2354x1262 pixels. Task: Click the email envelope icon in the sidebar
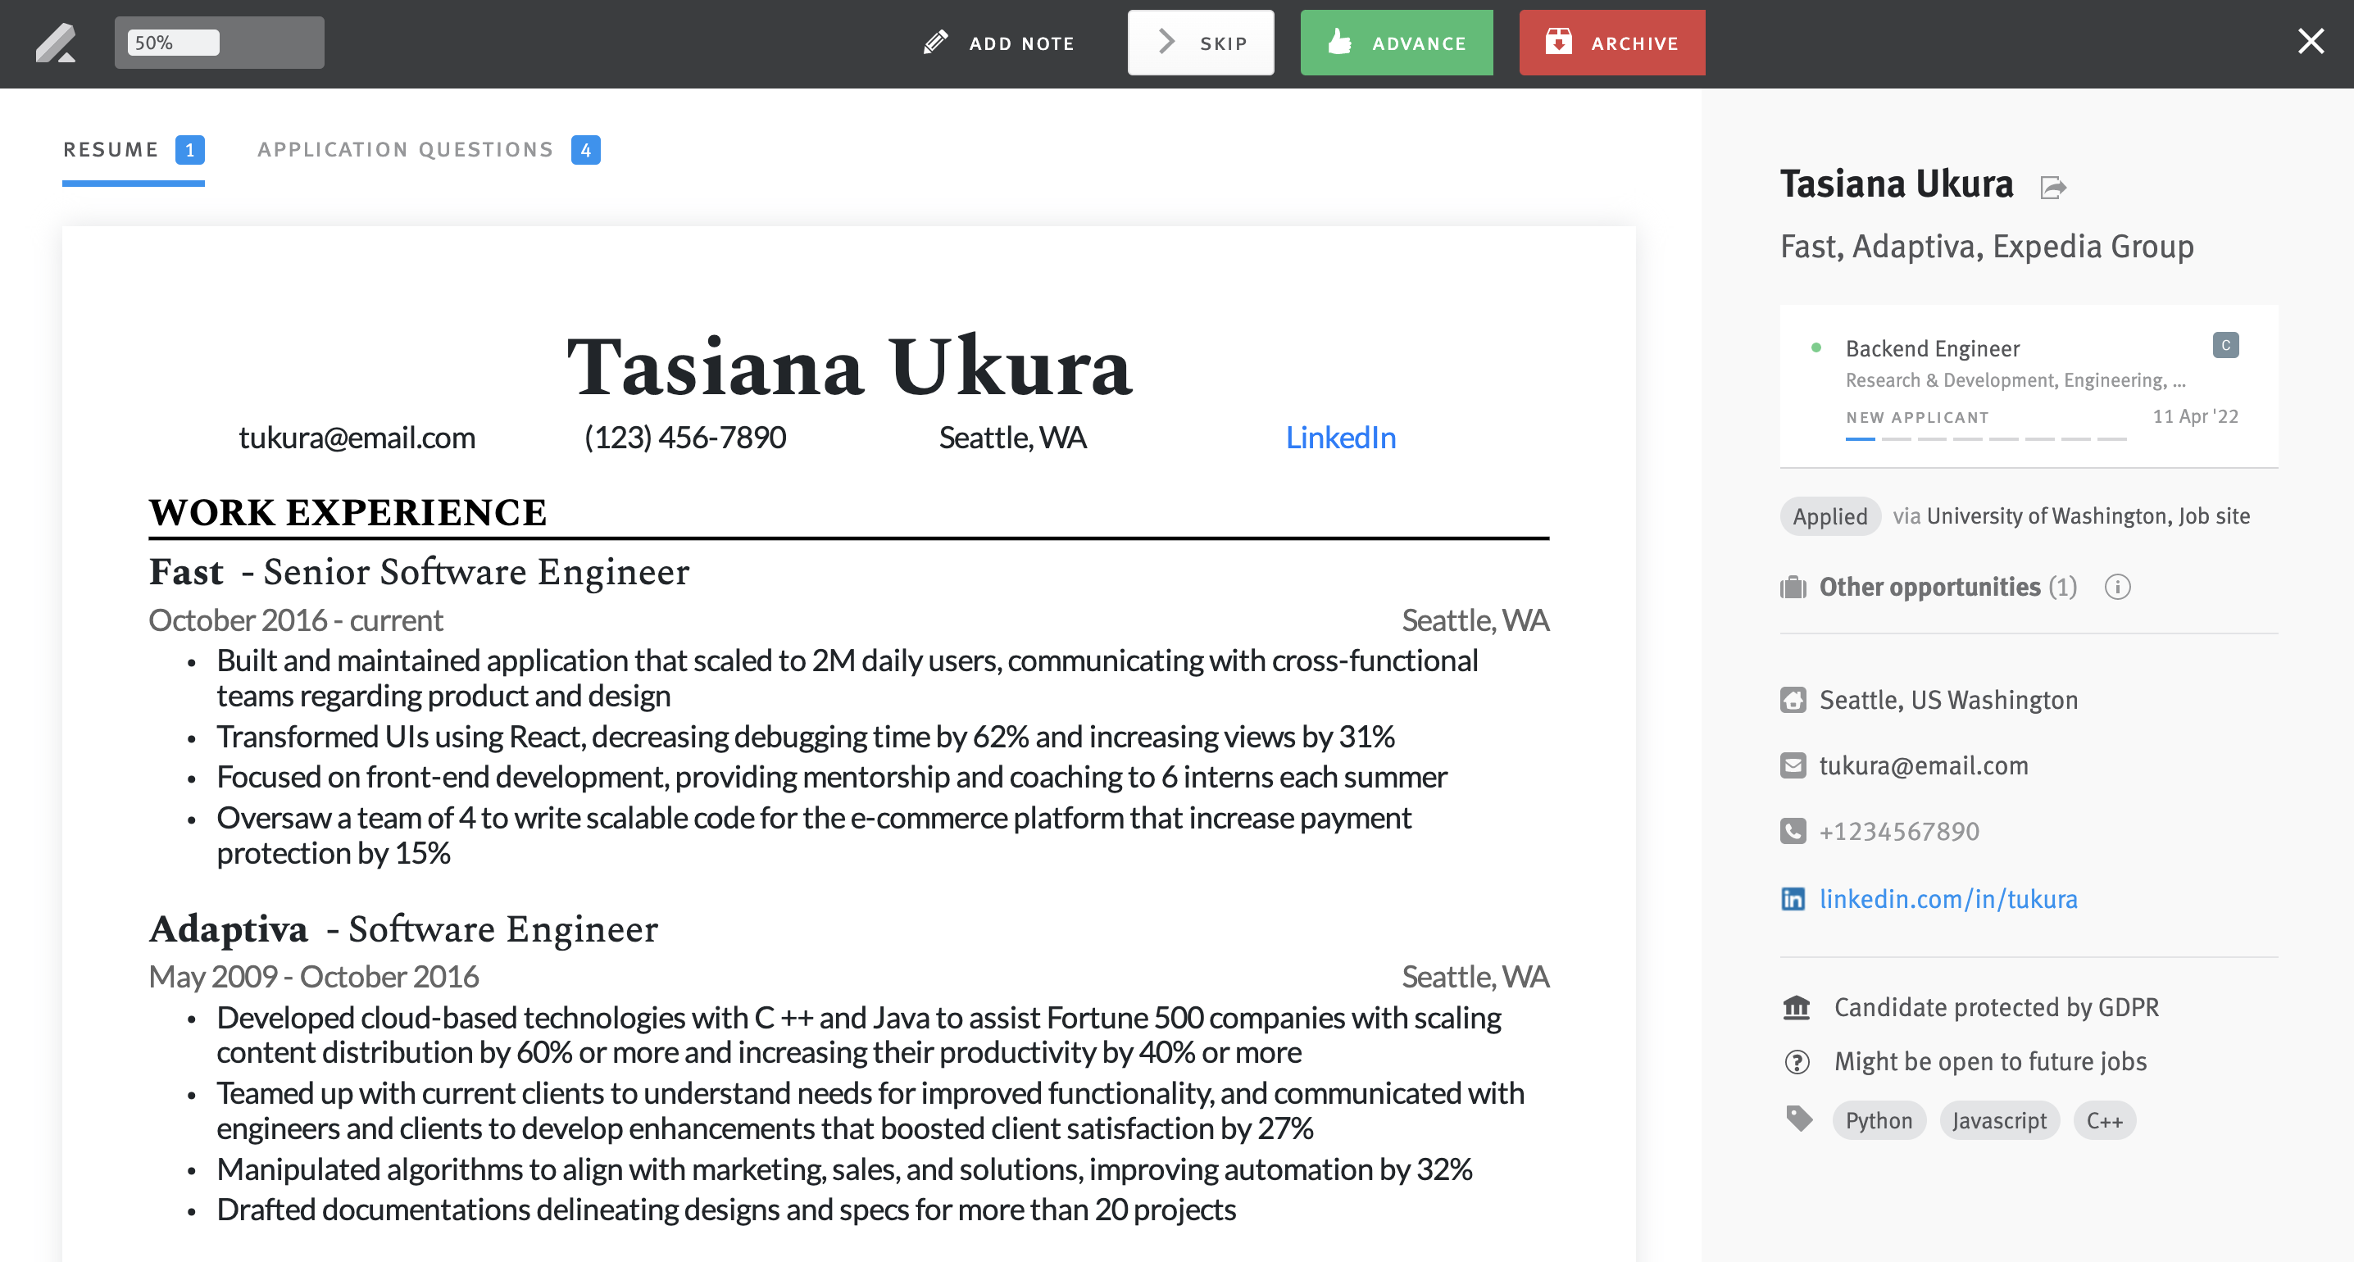click(1796, 765)
